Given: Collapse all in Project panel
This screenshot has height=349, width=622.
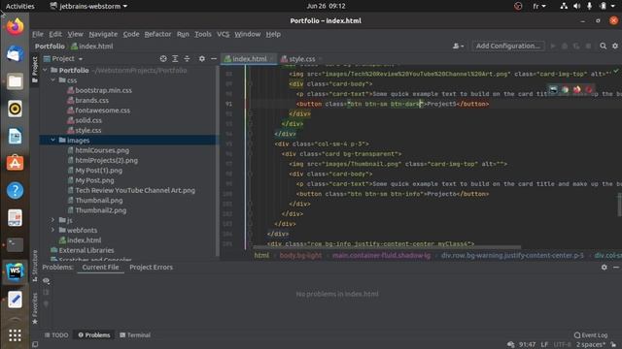Looking at the screenshot, I should (x=187, y=58).
